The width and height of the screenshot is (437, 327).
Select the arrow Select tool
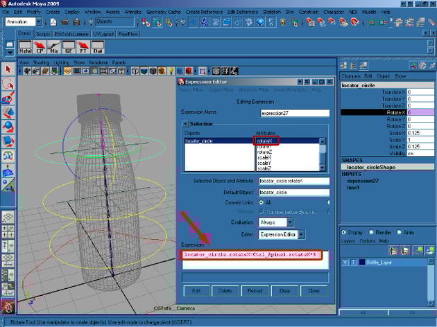8,69
